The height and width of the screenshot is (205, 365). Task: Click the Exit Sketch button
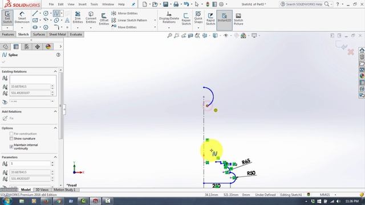7,18
